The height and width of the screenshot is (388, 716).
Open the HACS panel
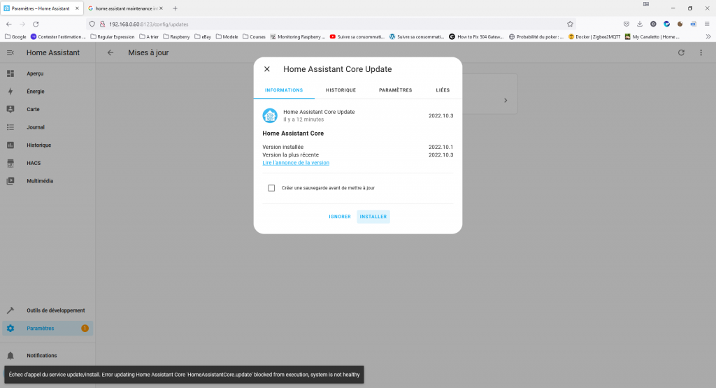point(48,163)
